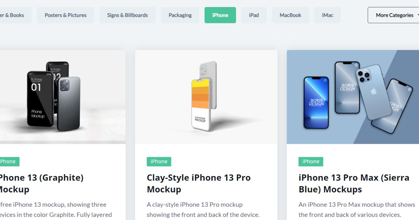Open the graphite iPhone 13 mockup image

click(63, 97)
